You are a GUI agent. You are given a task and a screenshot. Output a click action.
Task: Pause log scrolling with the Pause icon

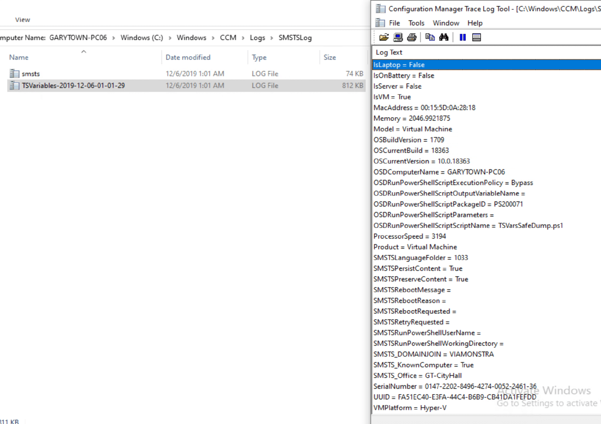462,37
